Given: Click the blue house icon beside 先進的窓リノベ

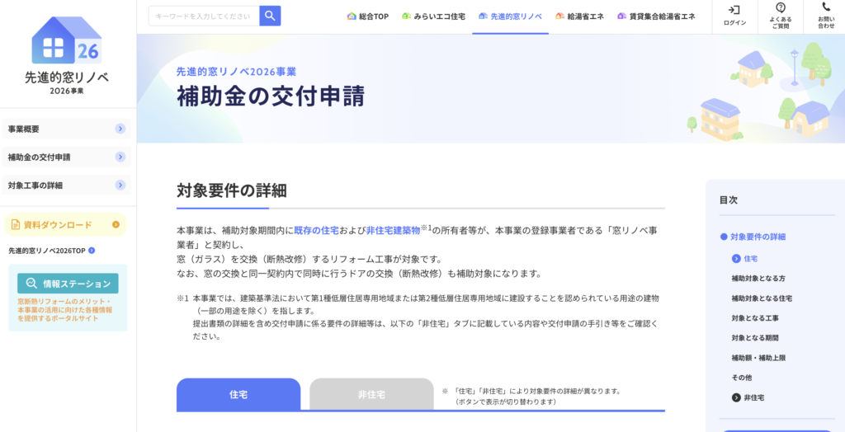Looking at the screenshot, I should tap(484, 16).
